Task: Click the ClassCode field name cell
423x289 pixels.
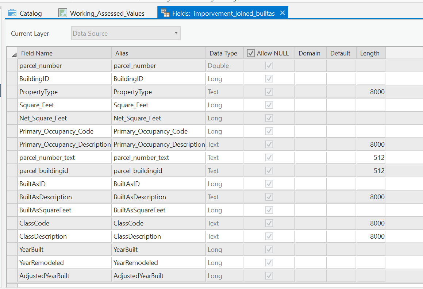Action: tap(64, 223)
